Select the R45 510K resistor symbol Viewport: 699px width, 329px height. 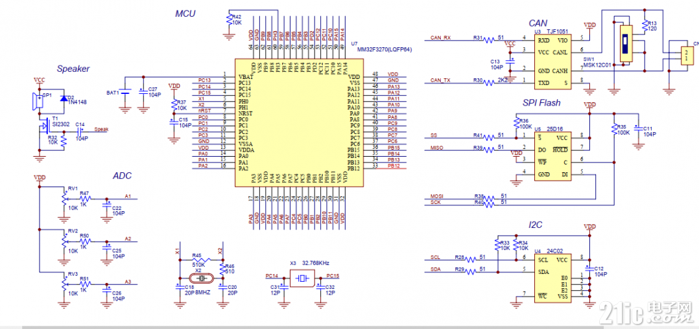[200, 260]
